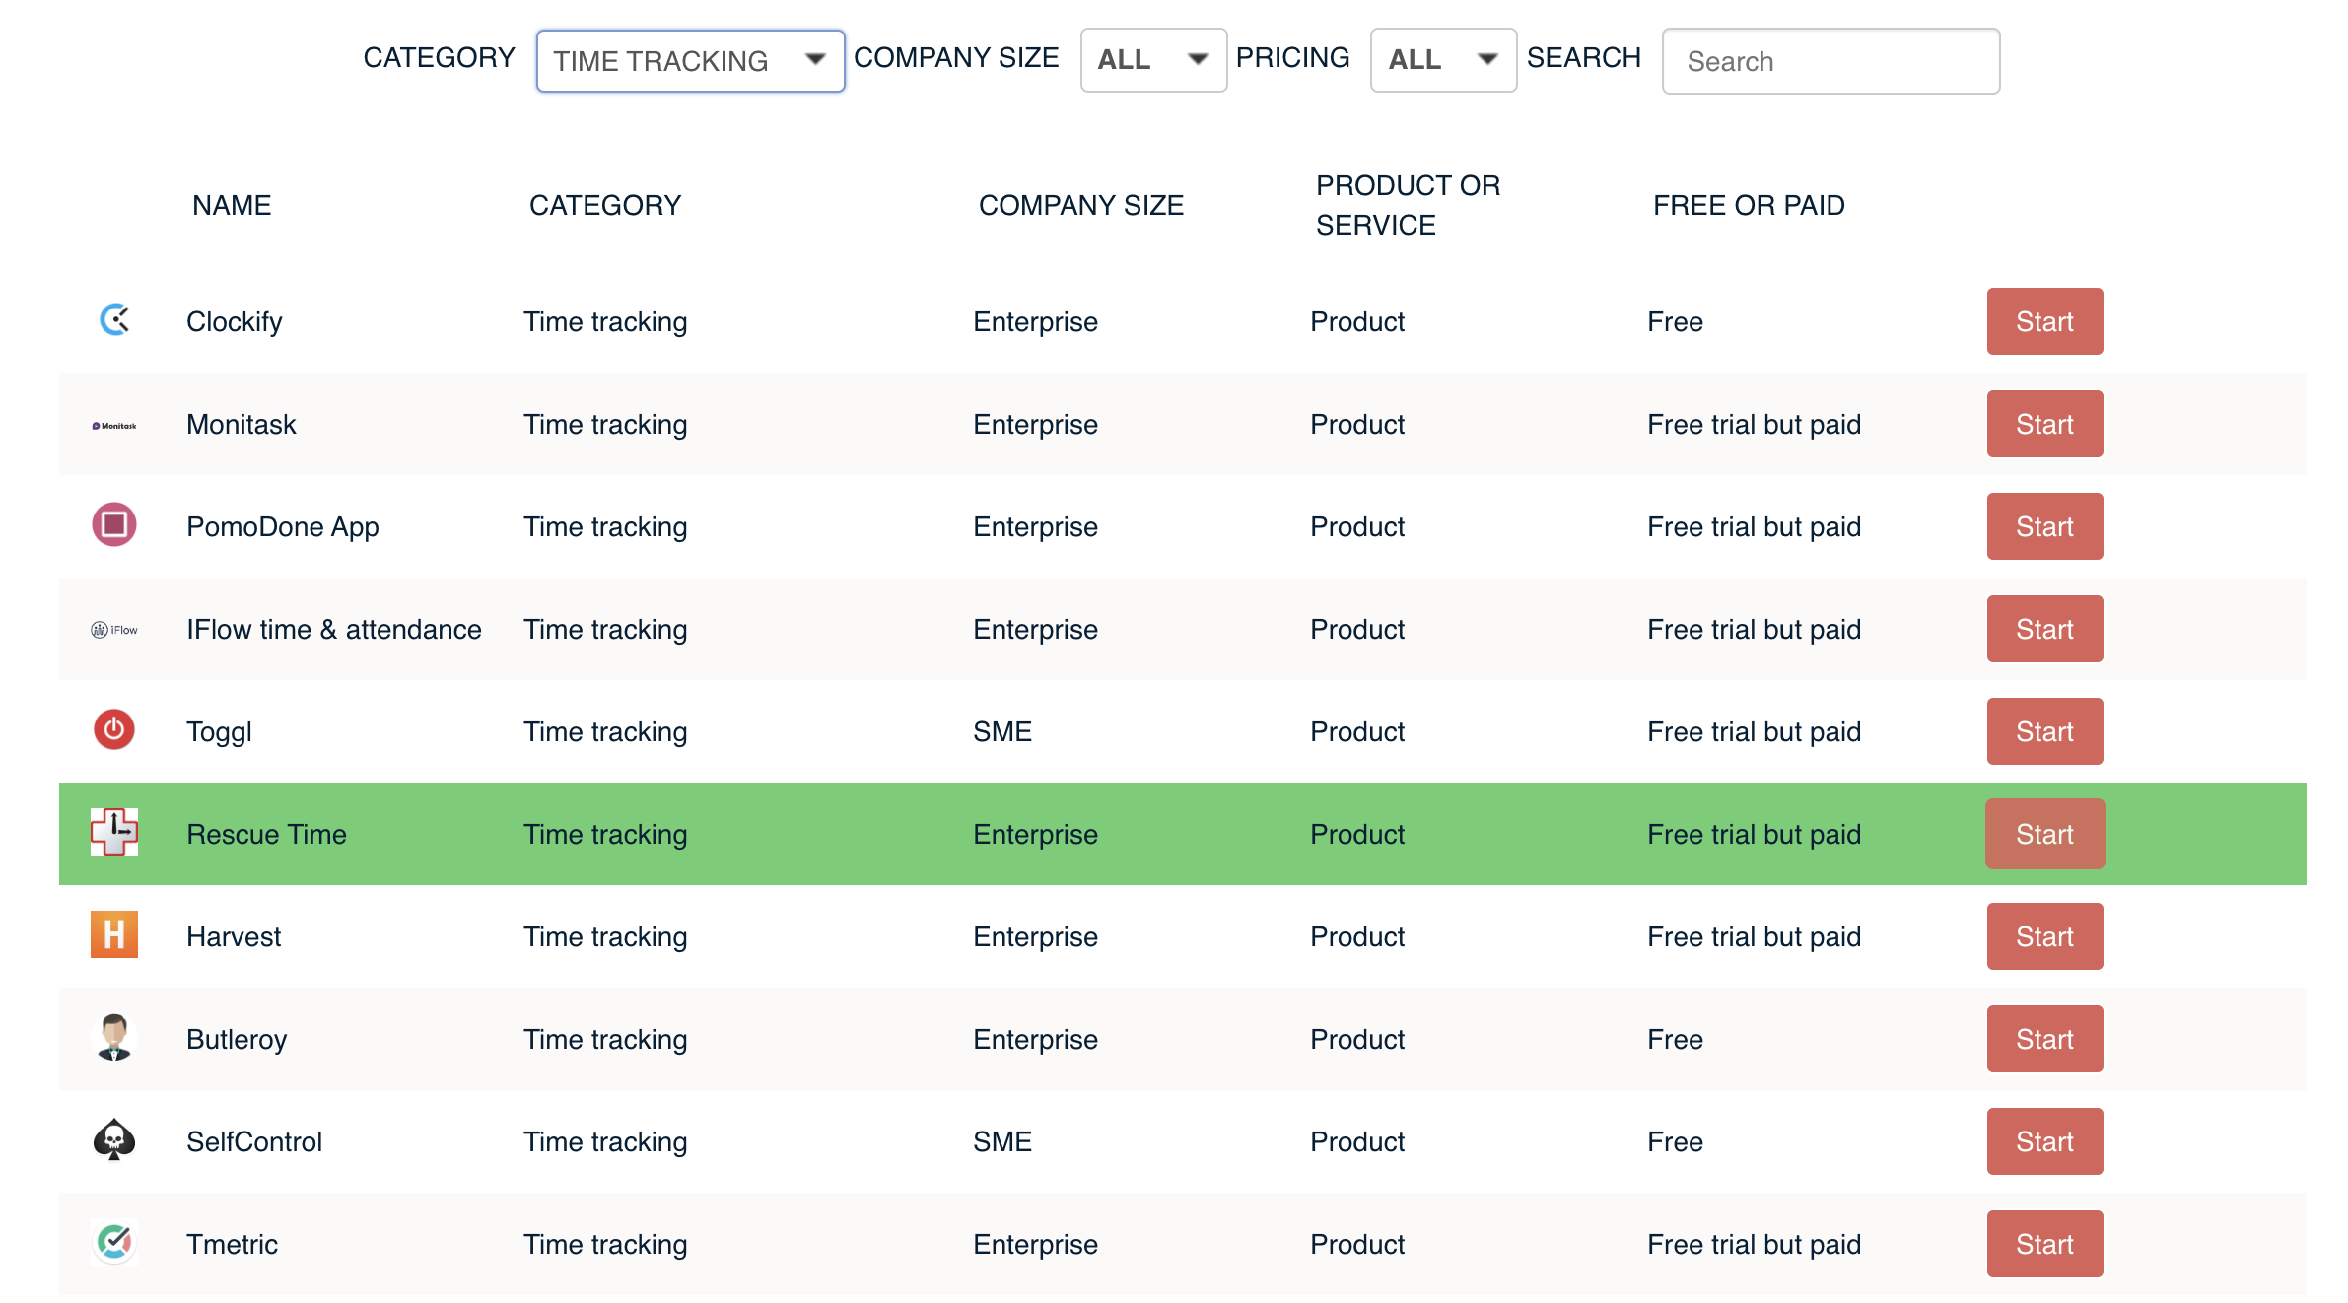
Task: Select the orange Harvest logo
Action: (113, 935)
